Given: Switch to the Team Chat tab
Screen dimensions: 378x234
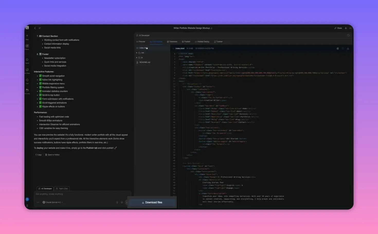Looking at the screenshot, I should coord(62,188).
